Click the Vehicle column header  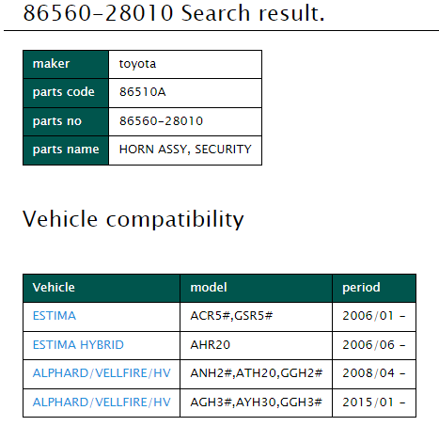coord(102,288)
